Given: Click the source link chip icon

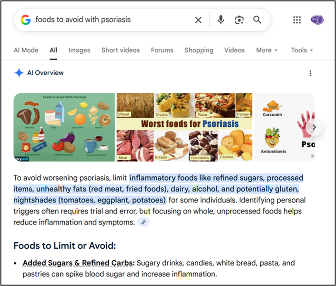Looking at the screenshot, I should click(143, 222).
